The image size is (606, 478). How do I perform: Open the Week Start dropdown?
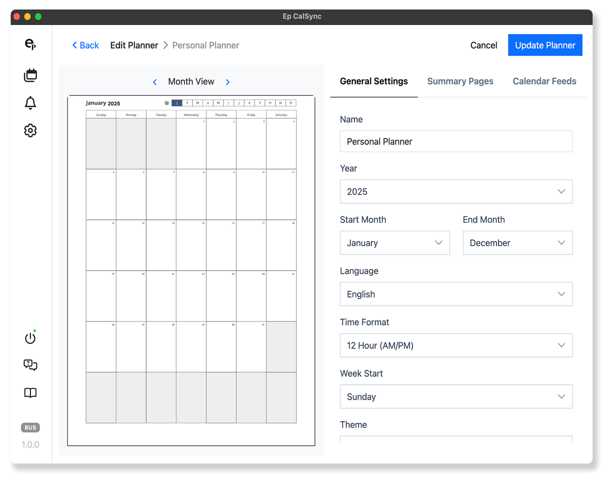point(456,396)
